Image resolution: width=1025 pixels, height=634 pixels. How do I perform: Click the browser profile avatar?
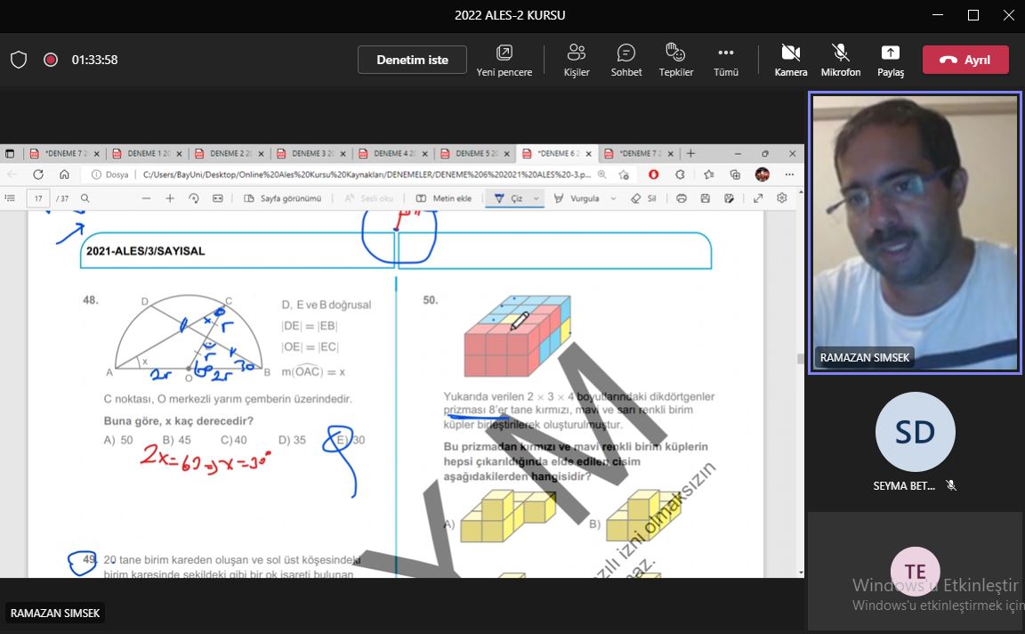(763, 175)
